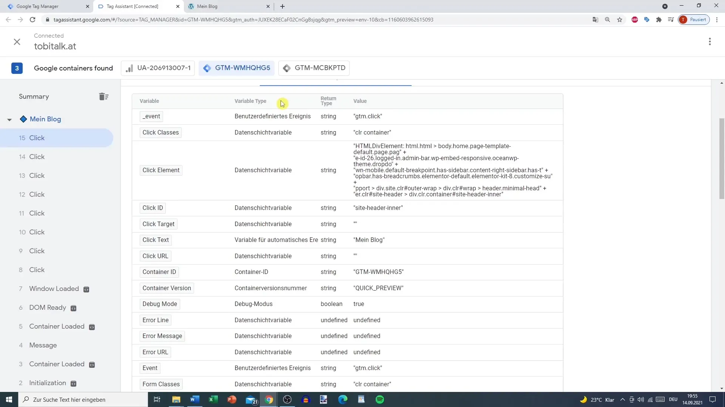This screenshot has width=725, height=407.
Task: Click the page vertical scrollbar thumb
Action: pos(722,159)
